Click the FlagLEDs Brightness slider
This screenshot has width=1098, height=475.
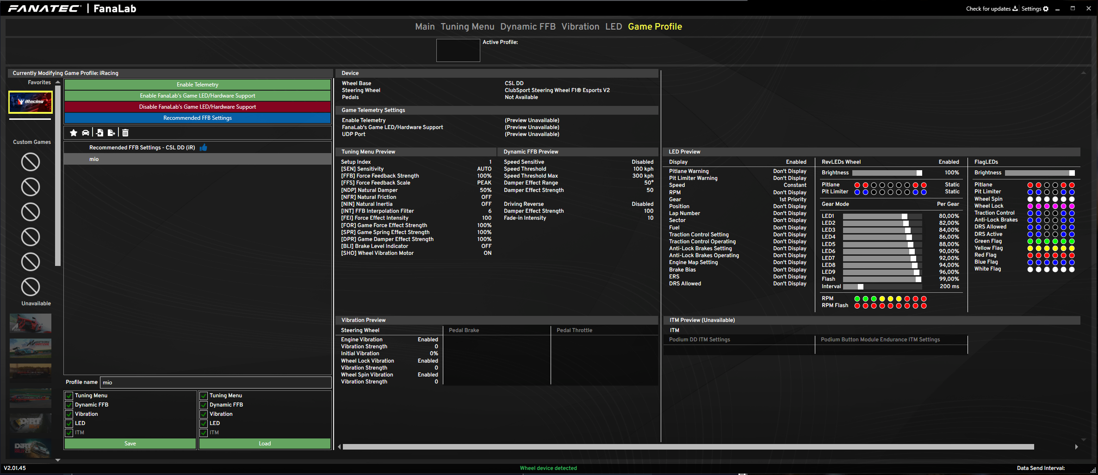[1040, 173]
